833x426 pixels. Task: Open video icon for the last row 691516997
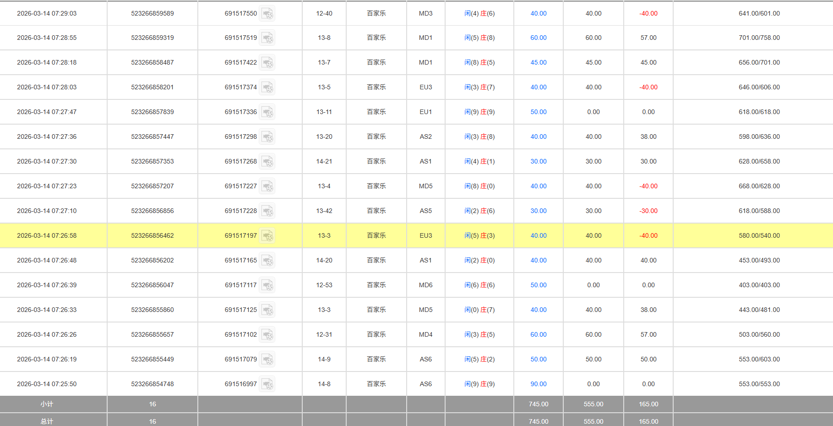pos(267,384)
